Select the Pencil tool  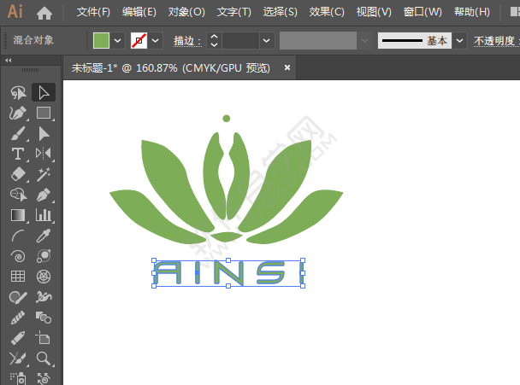(x=18, y=338)
